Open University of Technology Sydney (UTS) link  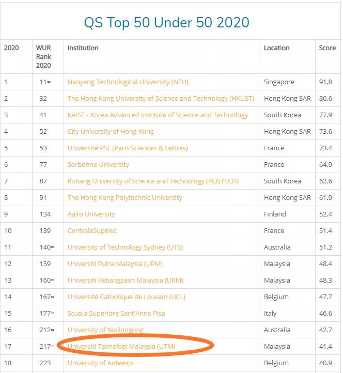pyautogui.click(x=126, y=247)
